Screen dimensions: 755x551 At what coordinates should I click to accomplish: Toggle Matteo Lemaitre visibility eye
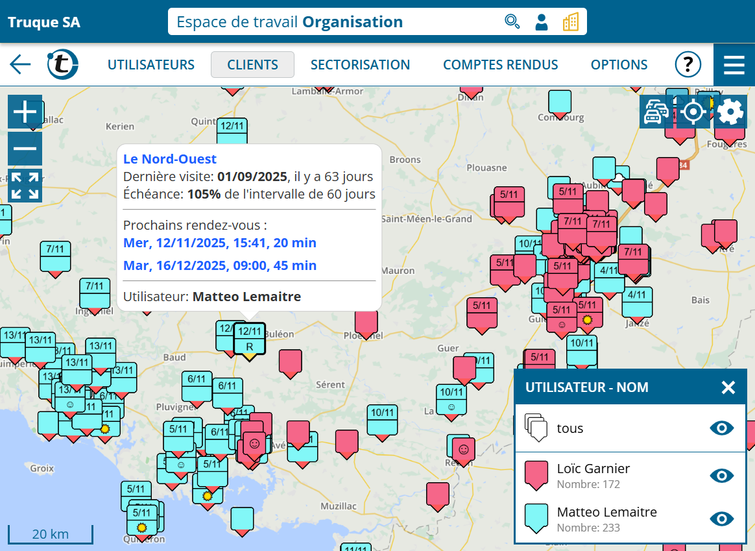(x=721, y=519)
